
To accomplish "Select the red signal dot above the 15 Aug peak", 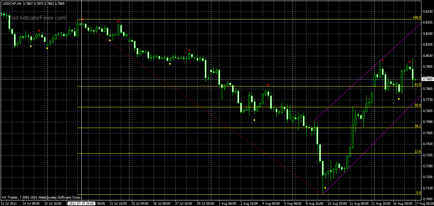I will tap(383, 60).
